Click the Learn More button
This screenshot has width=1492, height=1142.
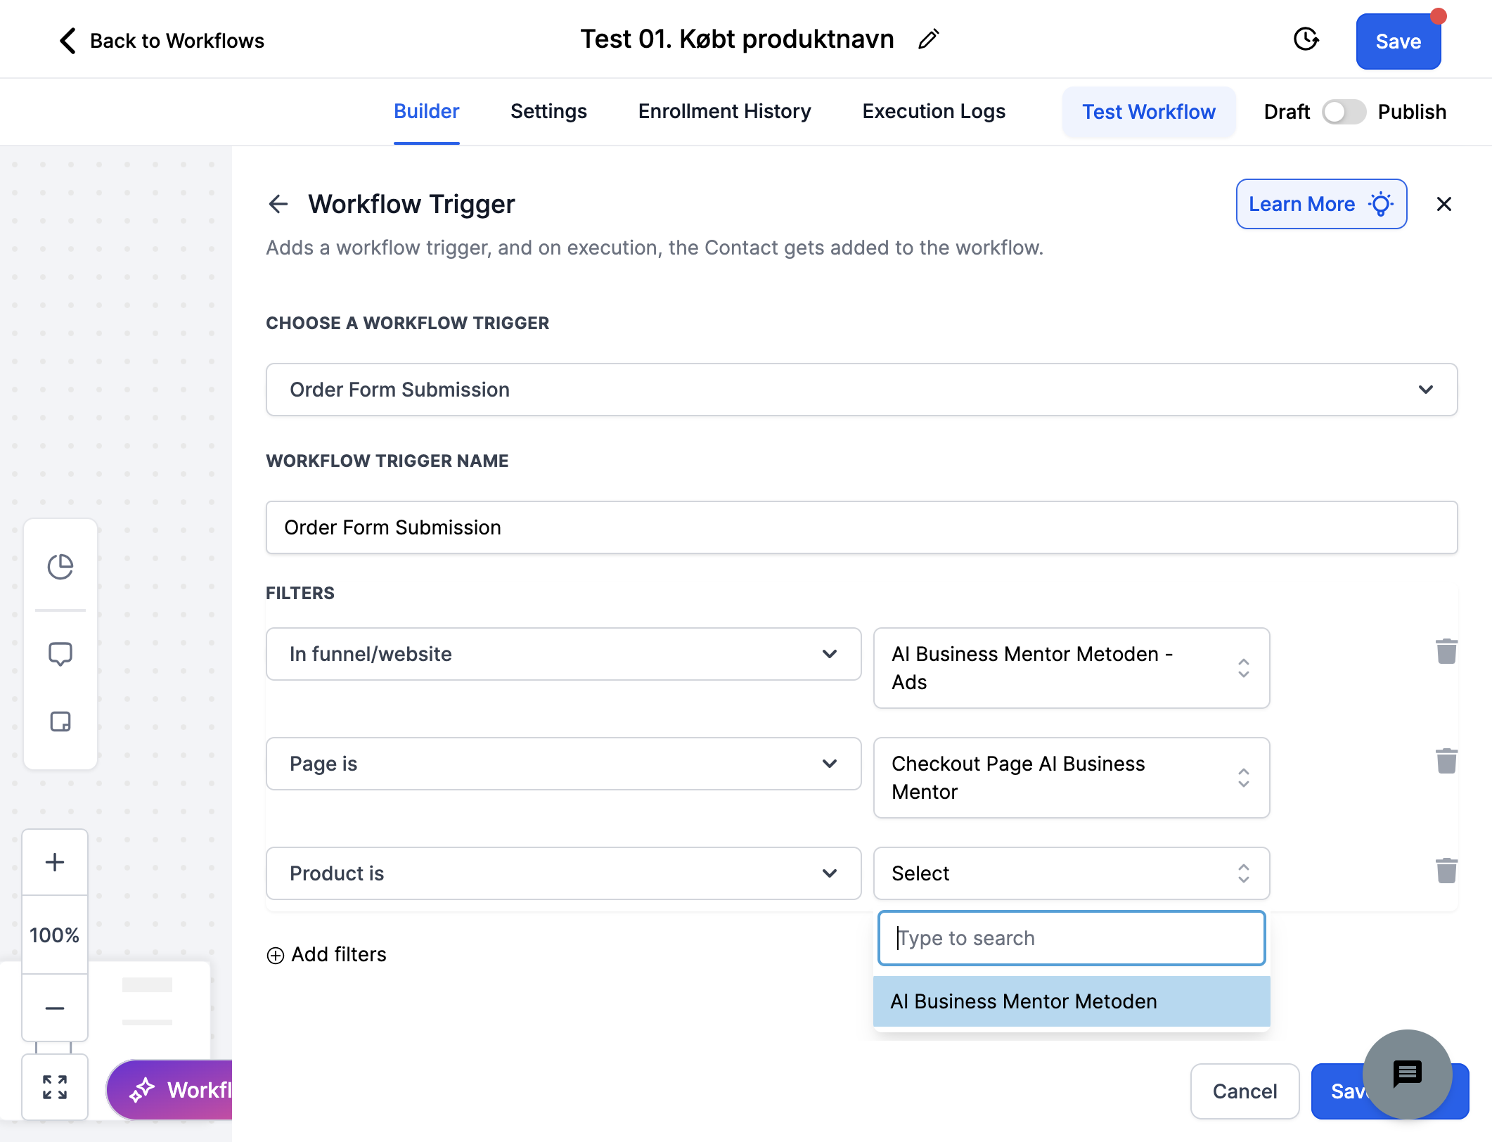pyautogui.click(x=1321, y=204)
